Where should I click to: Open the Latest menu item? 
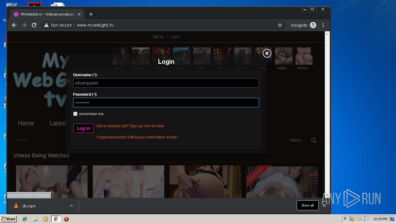click(x=58, y=123)
